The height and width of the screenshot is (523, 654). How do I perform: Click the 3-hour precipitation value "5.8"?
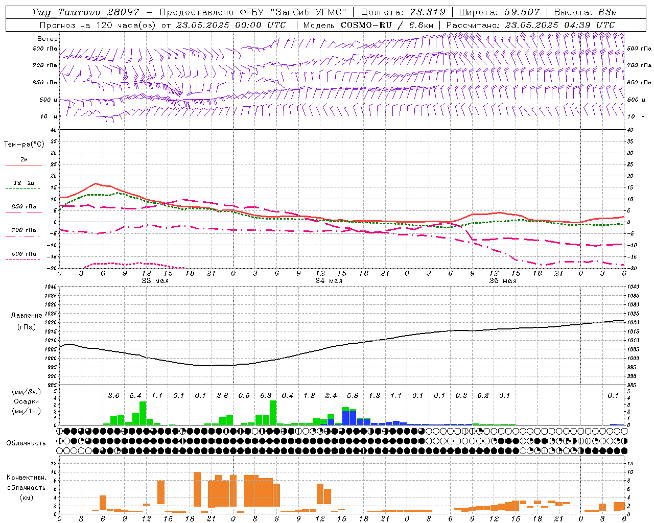point(353,396)
